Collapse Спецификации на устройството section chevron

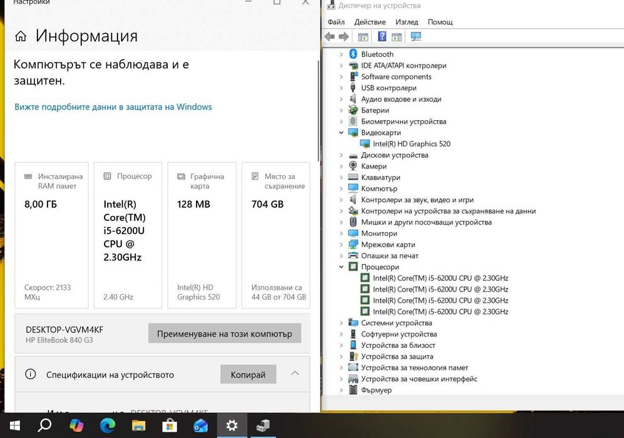(x=295, y=373)
